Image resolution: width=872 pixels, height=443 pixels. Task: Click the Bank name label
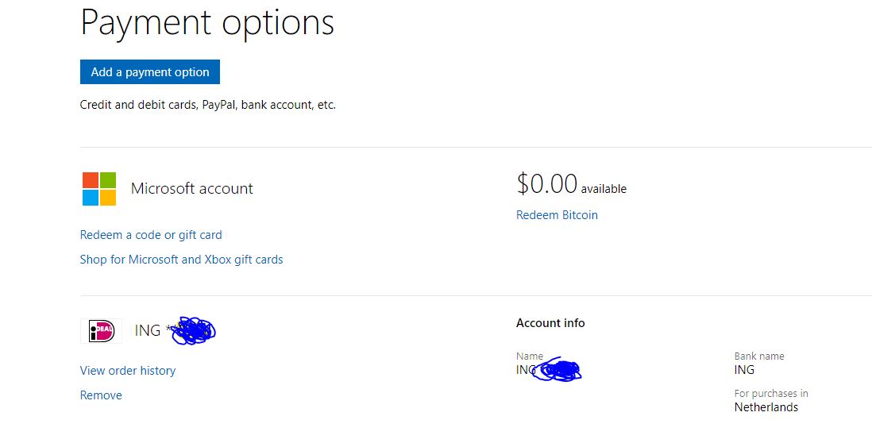point(758,356)
